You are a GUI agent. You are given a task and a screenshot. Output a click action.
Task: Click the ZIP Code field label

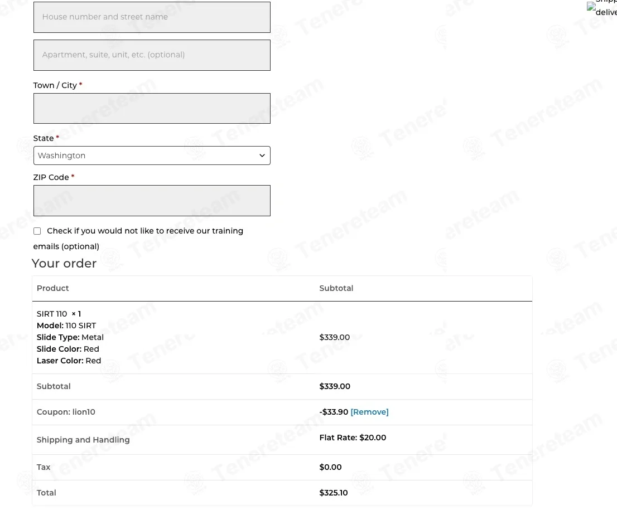click(51, 177)
